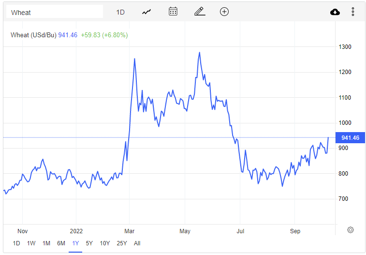Switch to the 1W time range
This screenshot has width=366, height=255.
tap(31, 243)
